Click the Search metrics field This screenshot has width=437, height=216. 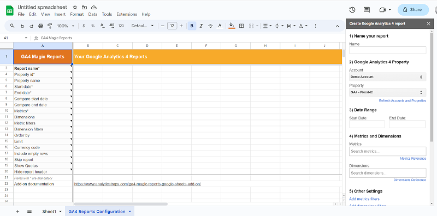click(388, 151)
